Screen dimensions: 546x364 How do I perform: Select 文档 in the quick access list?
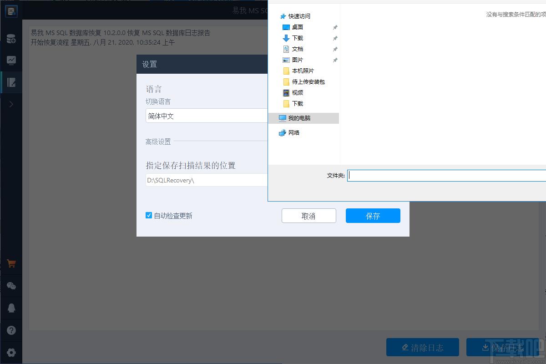(x=298, y=49)
